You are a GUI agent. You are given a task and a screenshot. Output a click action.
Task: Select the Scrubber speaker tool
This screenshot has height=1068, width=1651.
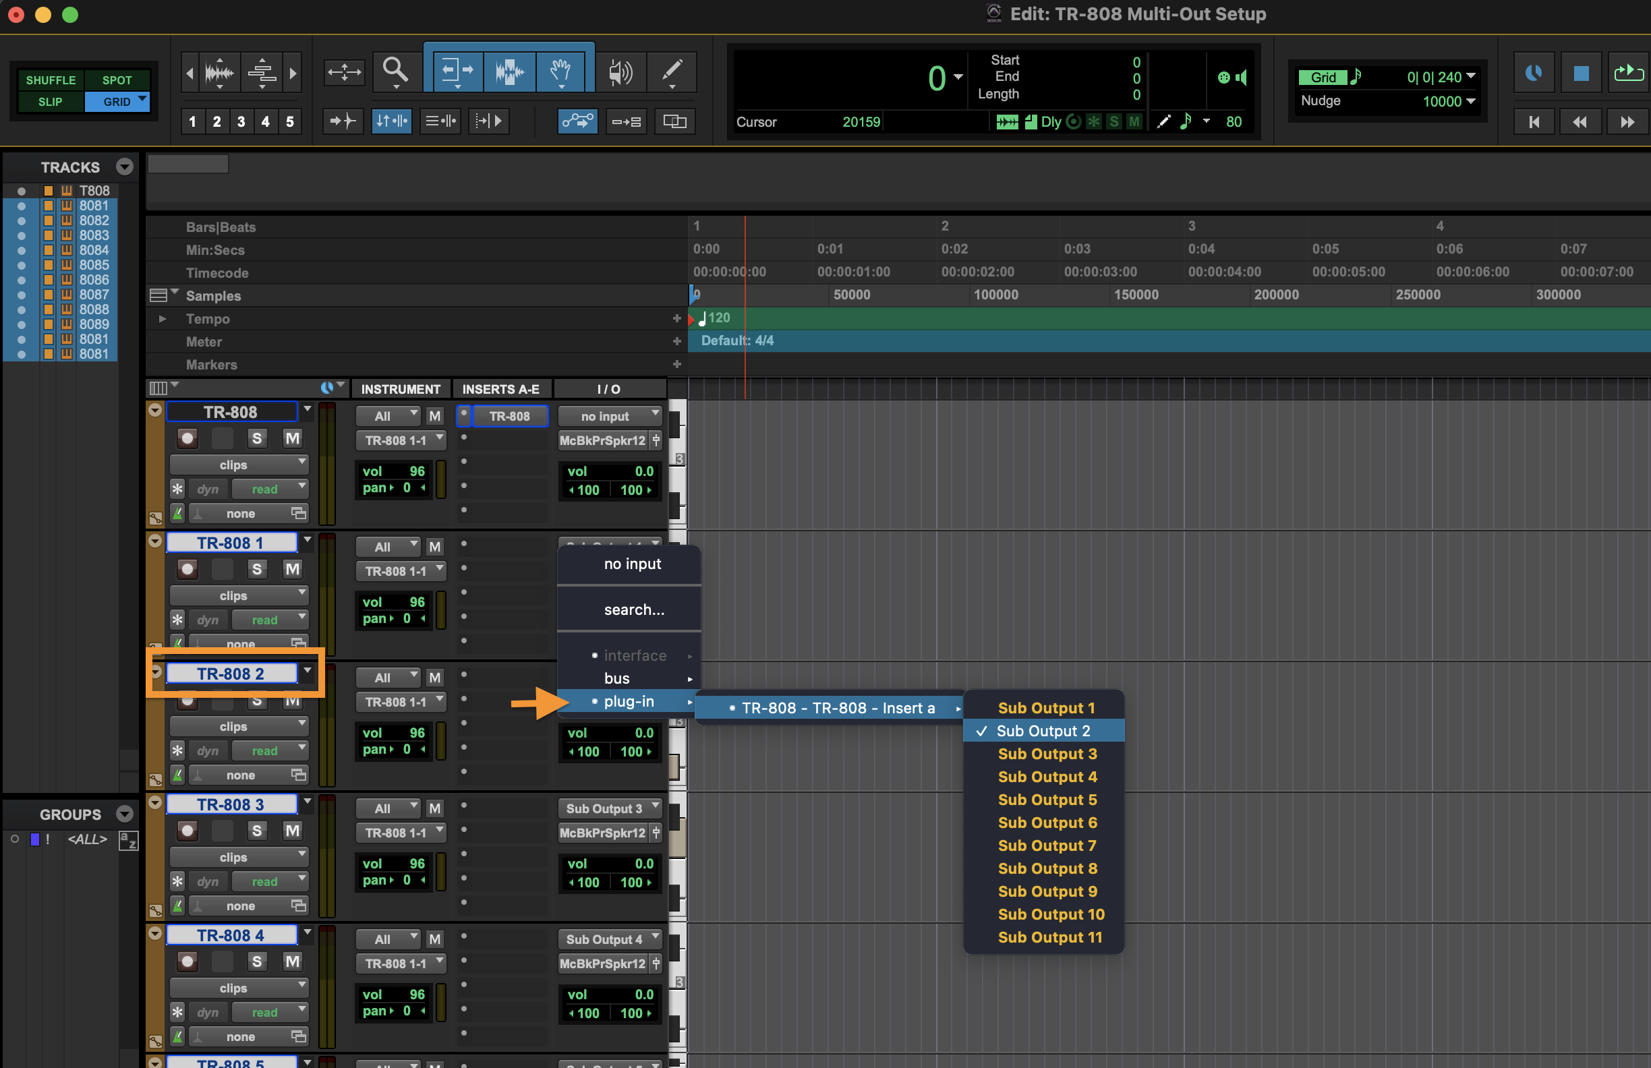pos(620,71)
